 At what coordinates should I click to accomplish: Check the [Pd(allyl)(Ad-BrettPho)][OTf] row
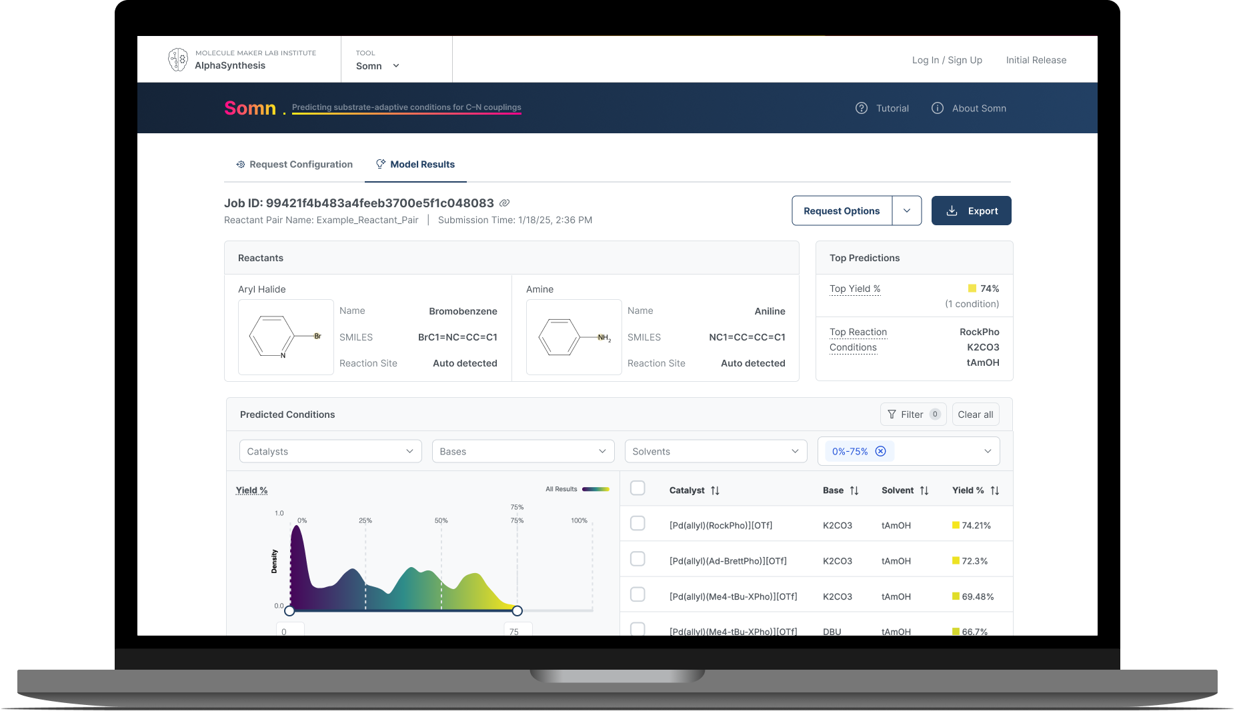pyautogui.click(x=638, y=558)
